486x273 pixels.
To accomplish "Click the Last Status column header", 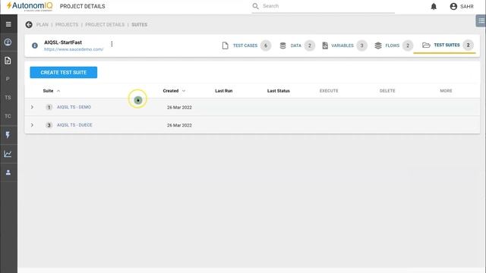I will (279, 91).
